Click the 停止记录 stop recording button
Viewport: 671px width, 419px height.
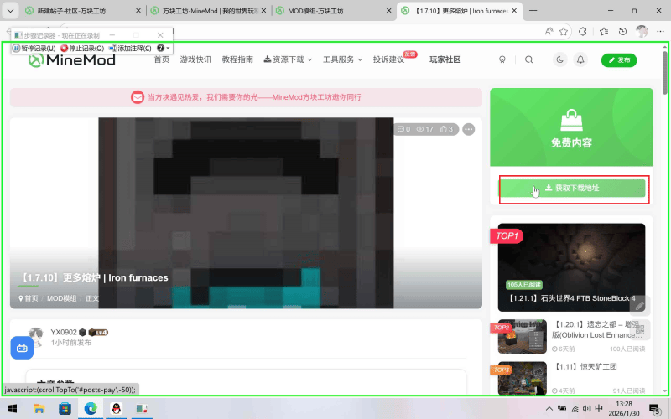click(x=82, y=49)
